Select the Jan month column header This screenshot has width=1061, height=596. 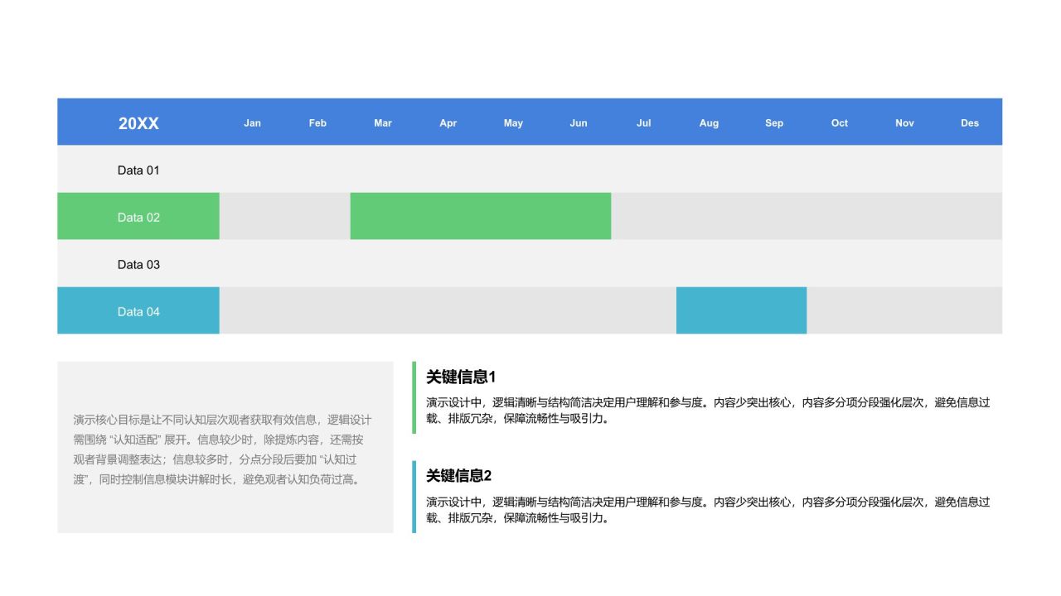252,123
